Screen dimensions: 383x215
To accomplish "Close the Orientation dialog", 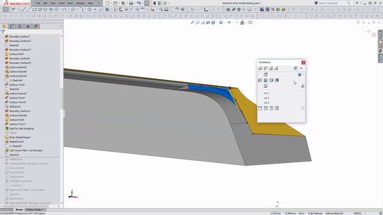I will (x=303, y=62).
